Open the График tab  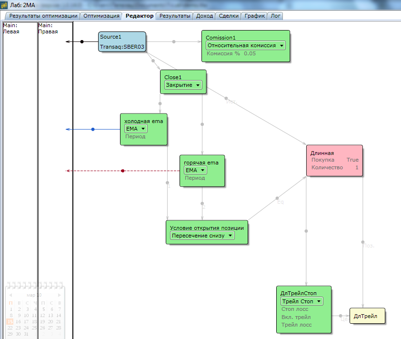pyautogui.click(x=255, y=16)
